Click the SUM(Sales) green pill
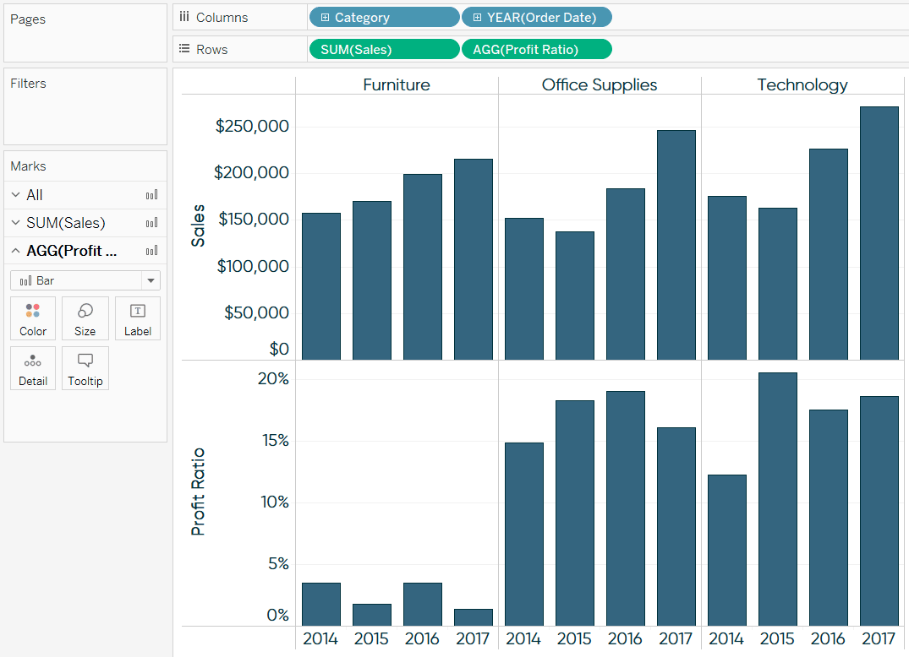Image resolution: width=909 pixels, height=657 pixels. 384,49
